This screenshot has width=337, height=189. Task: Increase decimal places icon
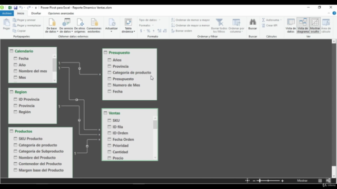click(159, 31)
